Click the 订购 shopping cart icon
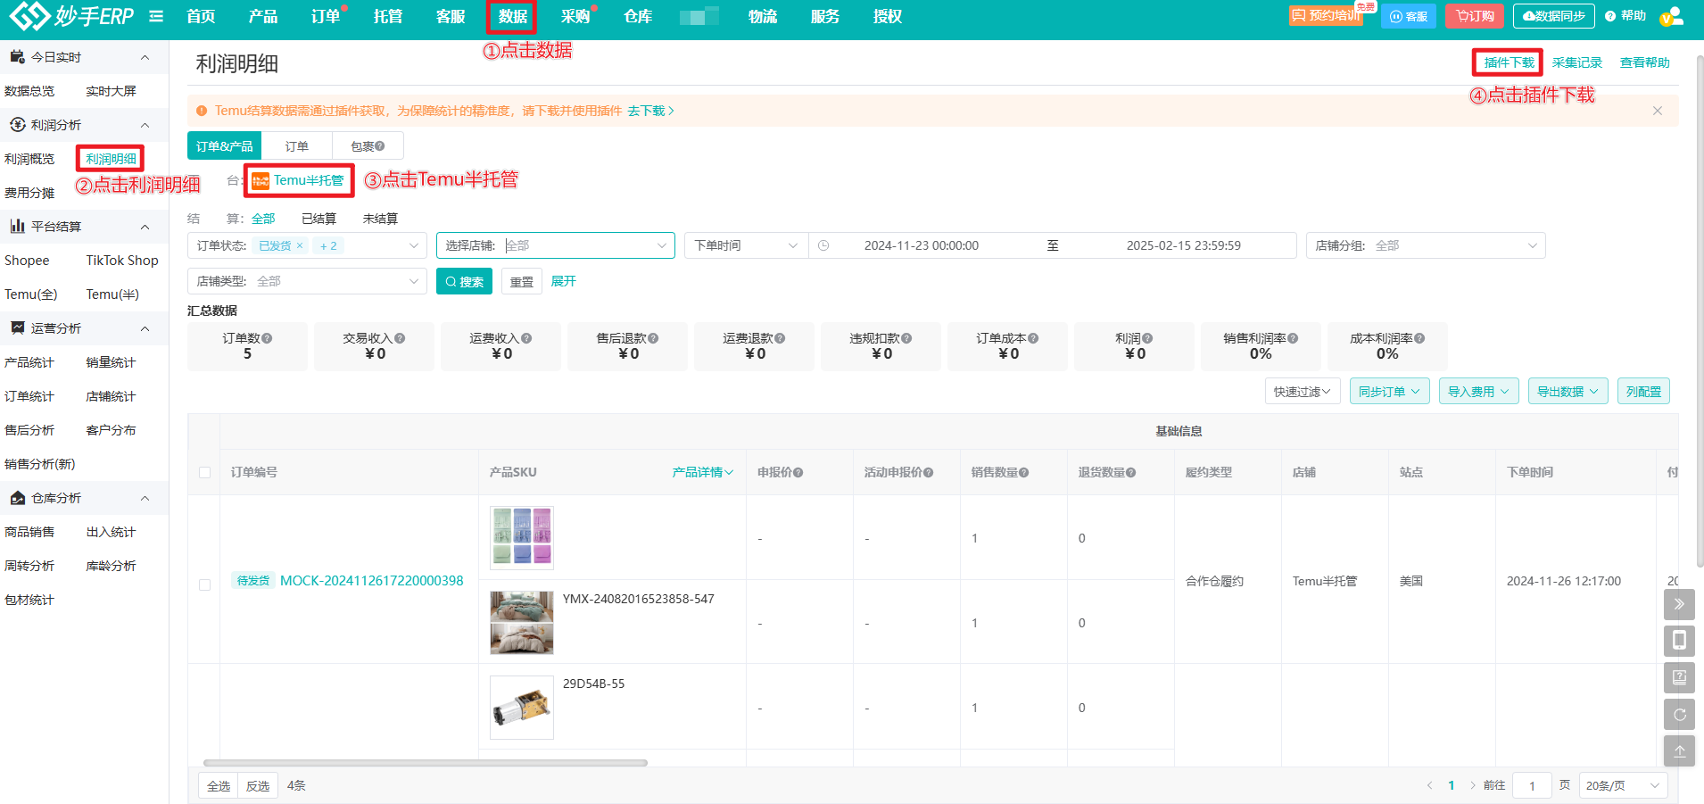The image size is (1704, 804). pyautogui.click(x=1474, y=16)
